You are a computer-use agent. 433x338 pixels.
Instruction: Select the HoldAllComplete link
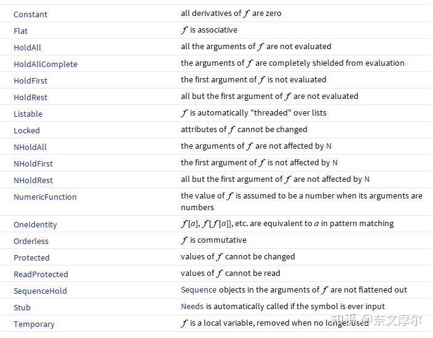click(x=45, y=64)
